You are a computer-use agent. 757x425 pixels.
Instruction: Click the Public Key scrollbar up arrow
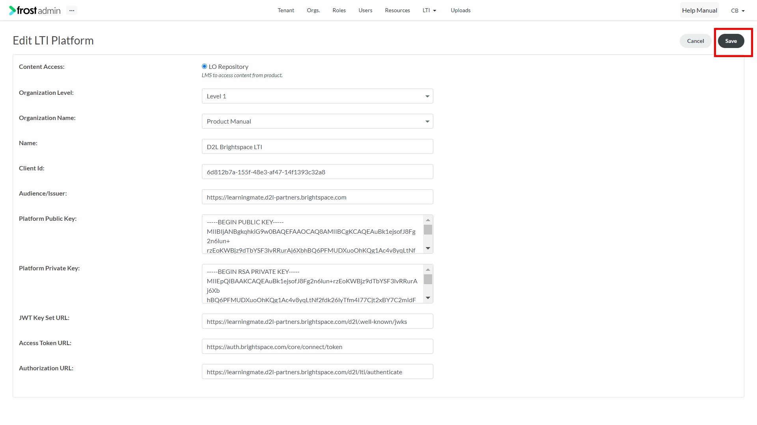(428, 220)
